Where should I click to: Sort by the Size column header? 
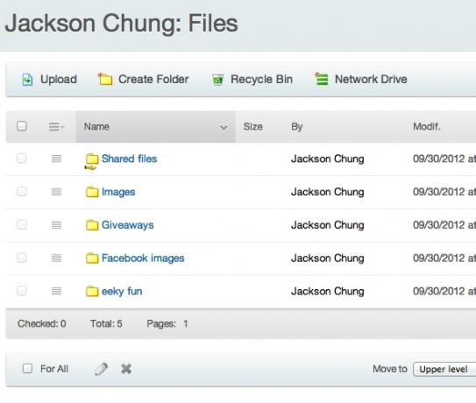coord(252,126)
